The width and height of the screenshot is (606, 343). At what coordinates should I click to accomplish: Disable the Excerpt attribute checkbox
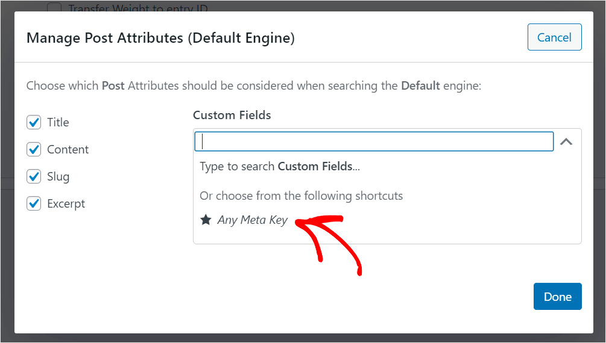[34, 203]
